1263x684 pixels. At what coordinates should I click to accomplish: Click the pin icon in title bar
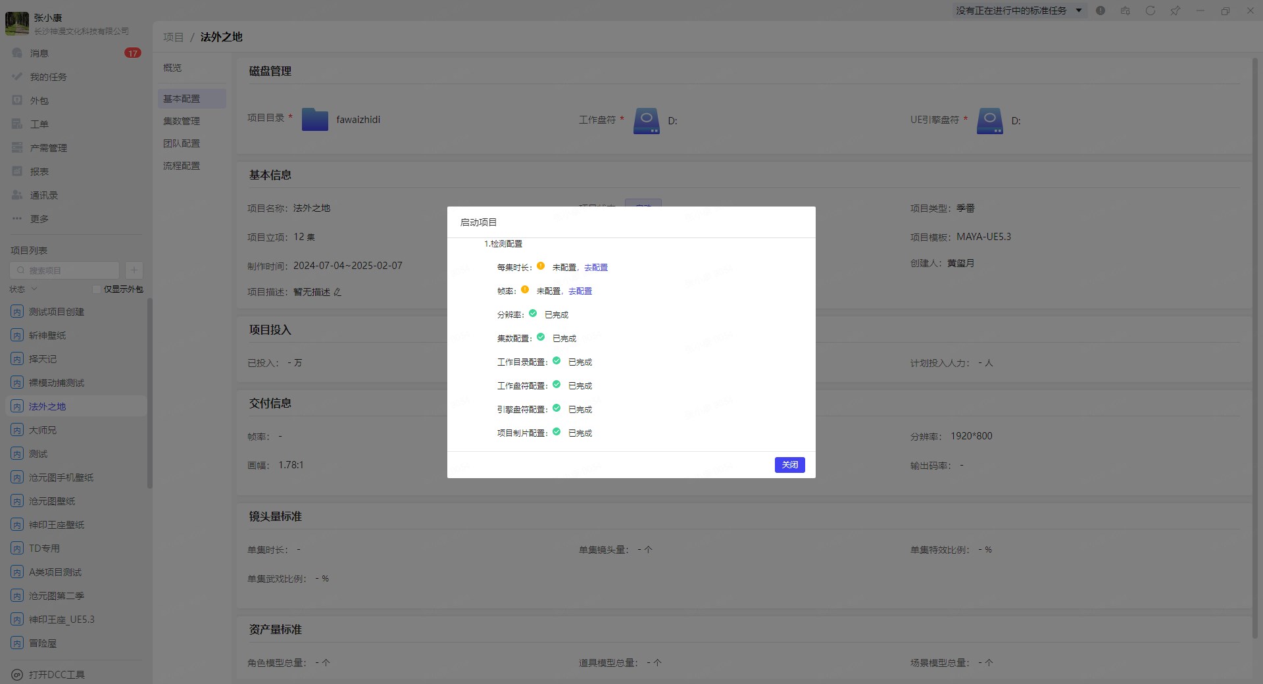click(x=1175, y=11)
